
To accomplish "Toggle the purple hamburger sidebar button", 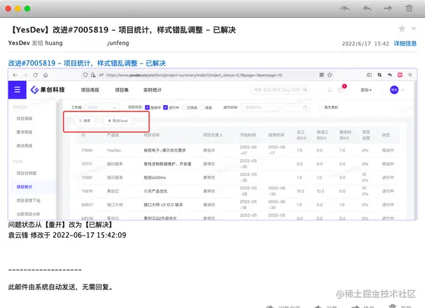I will 17,90.
